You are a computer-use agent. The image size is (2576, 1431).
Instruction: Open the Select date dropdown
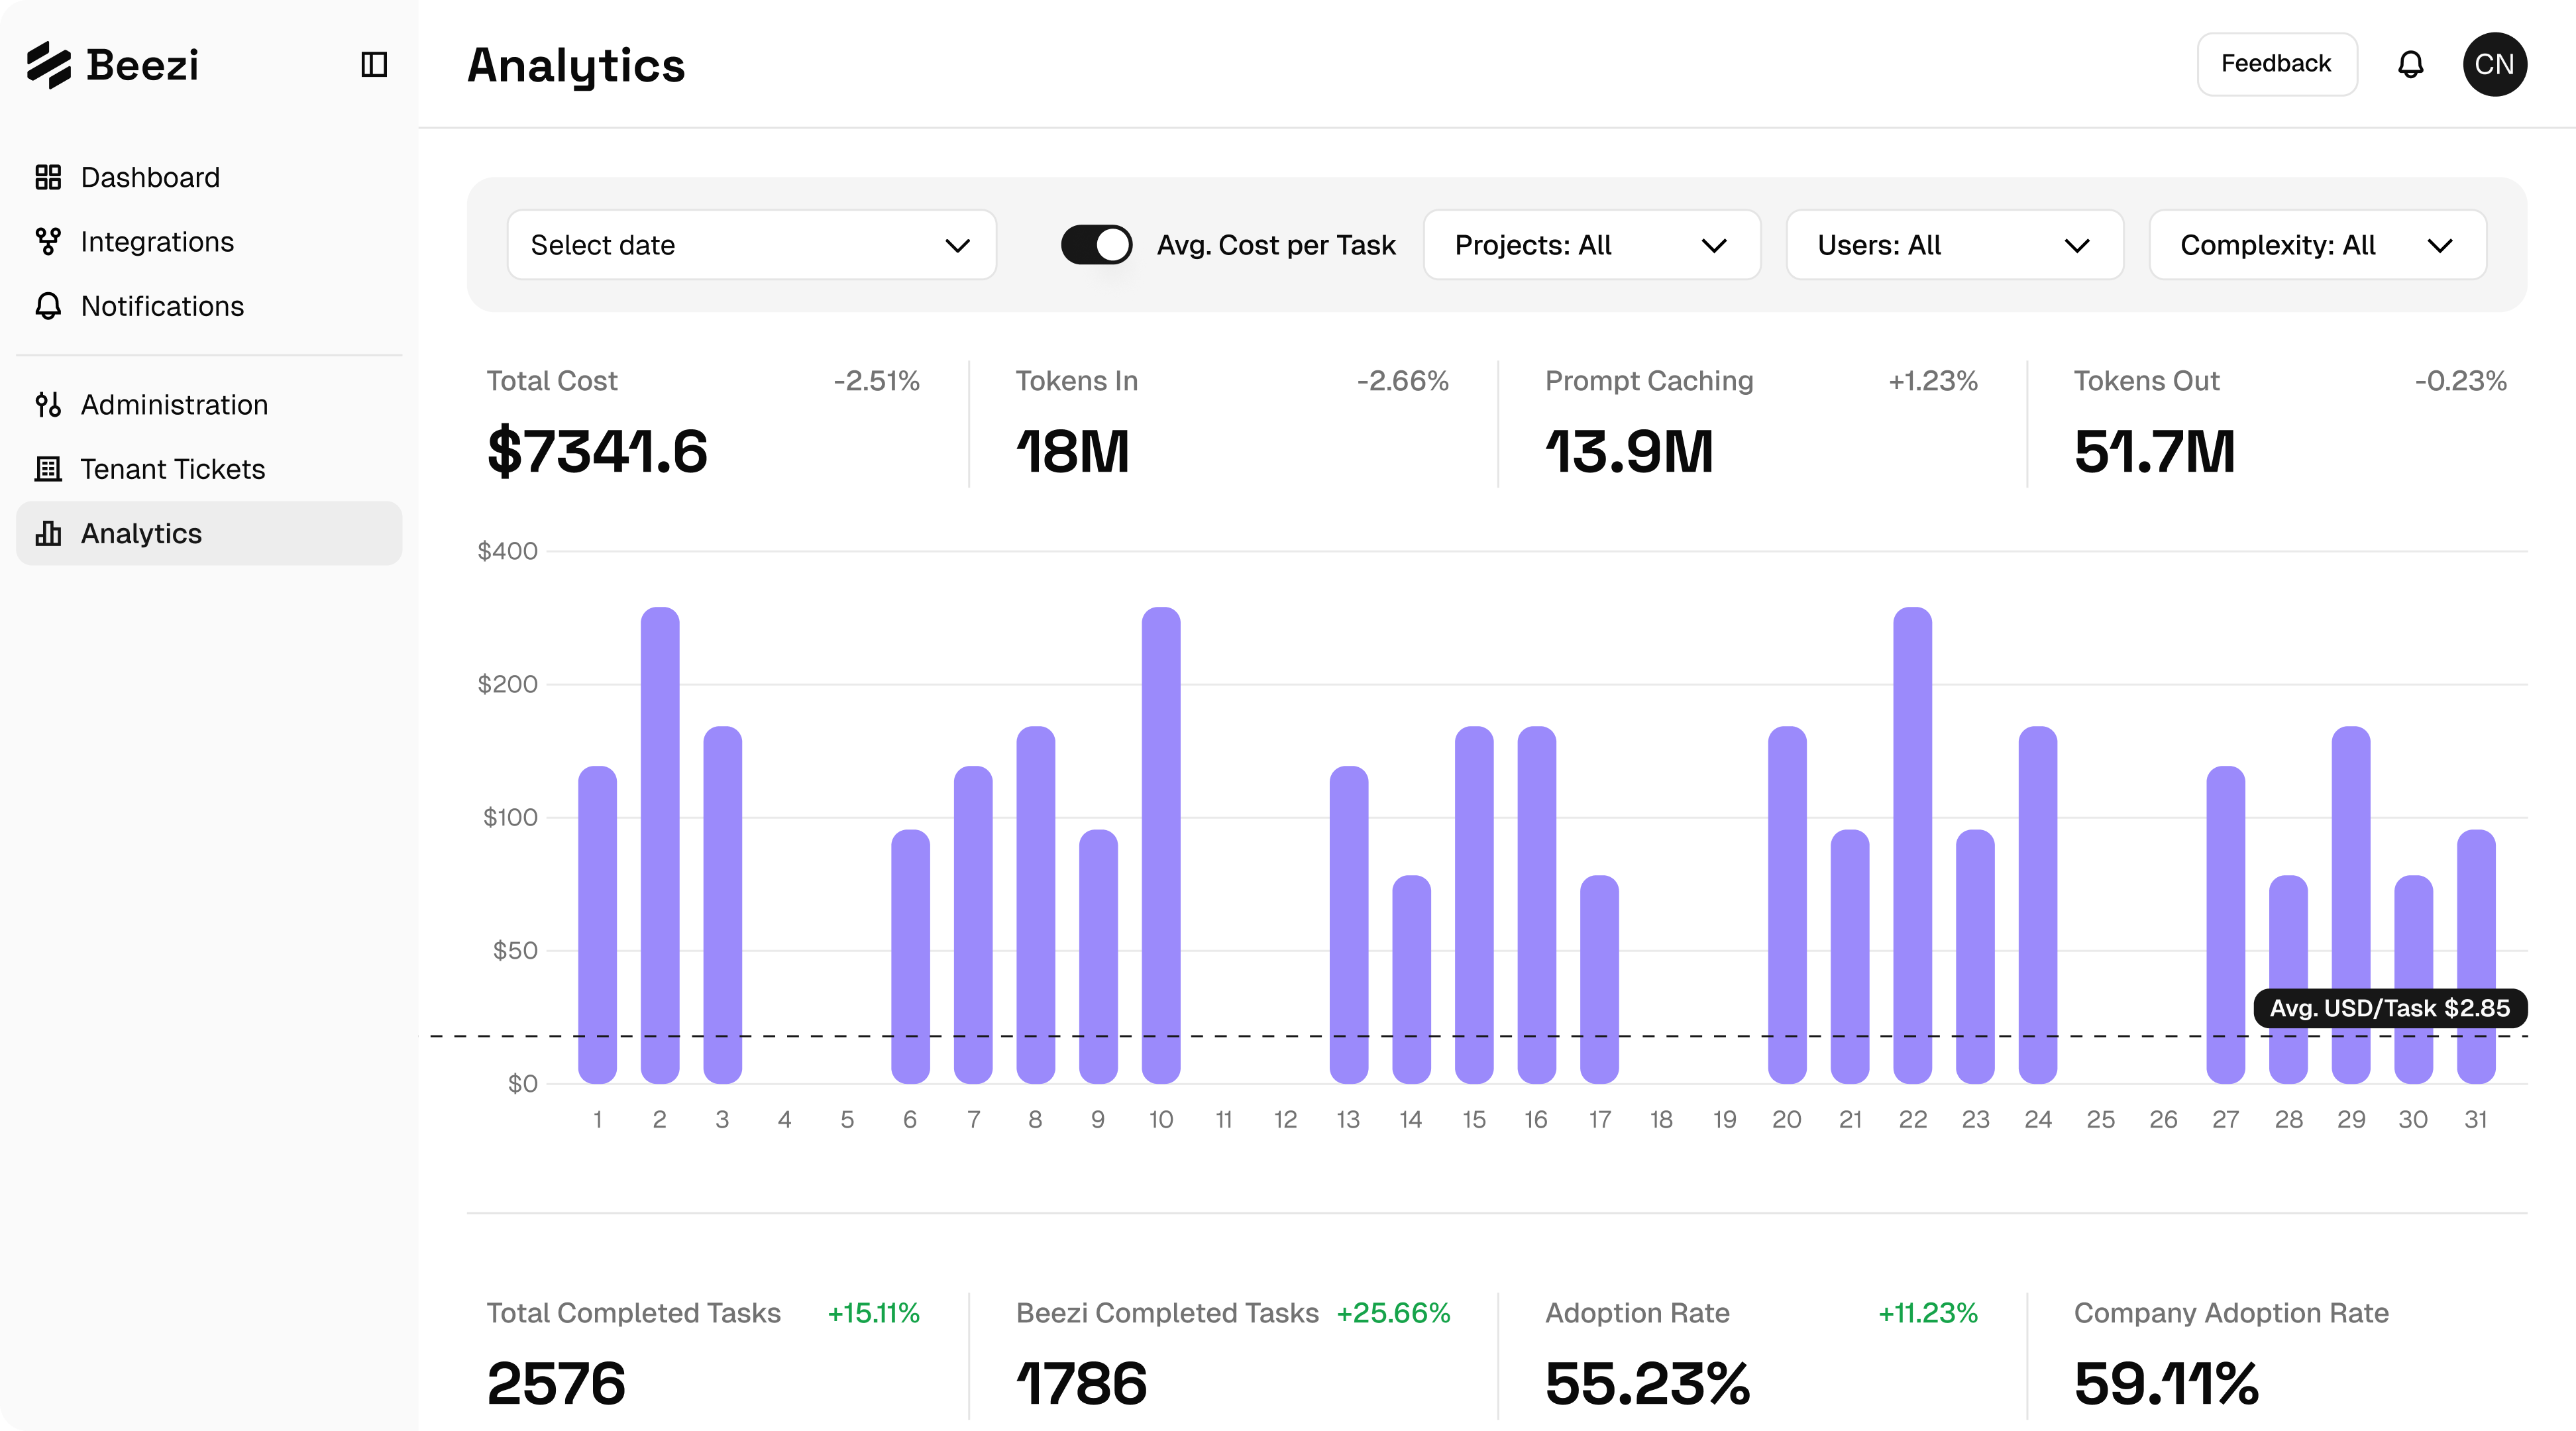[752, 245]
